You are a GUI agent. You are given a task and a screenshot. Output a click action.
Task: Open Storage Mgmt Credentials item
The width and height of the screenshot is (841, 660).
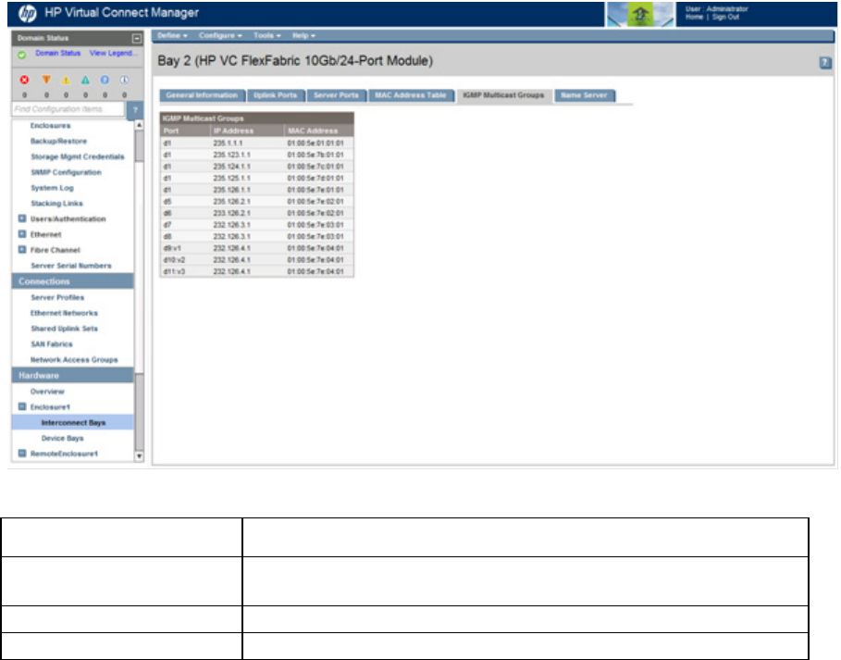[x=77, y=156]
